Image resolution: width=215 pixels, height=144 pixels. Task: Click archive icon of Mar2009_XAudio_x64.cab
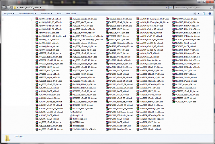(x=138, y=129)
